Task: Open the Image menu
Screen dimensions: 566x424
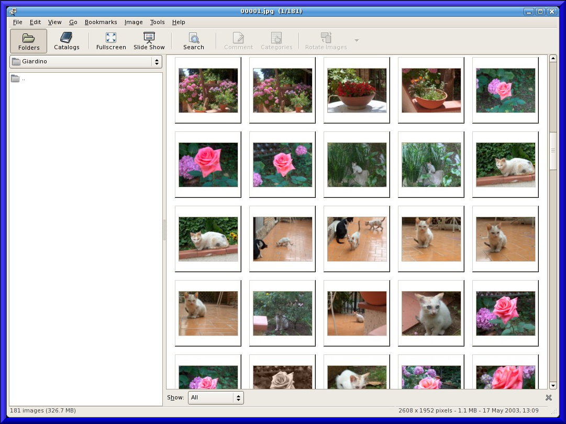Action: click(x=134, y=22)
